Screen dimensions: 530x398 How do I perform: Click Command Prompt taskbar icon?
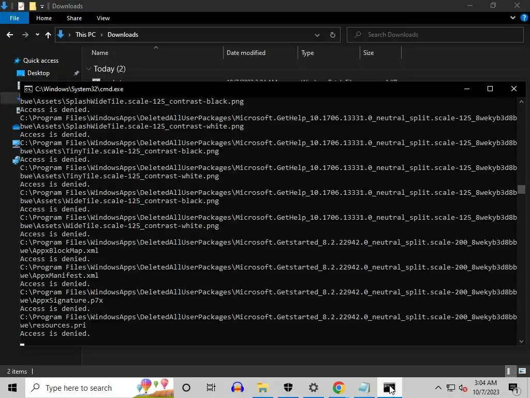(389, 388)
